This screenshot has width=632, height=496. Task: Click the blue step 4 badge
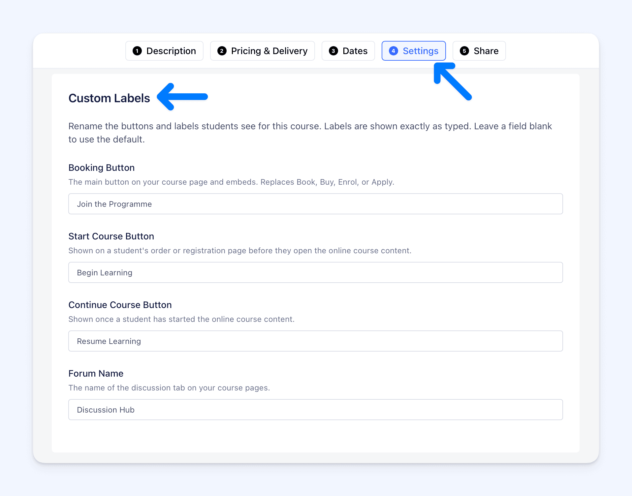394,51
